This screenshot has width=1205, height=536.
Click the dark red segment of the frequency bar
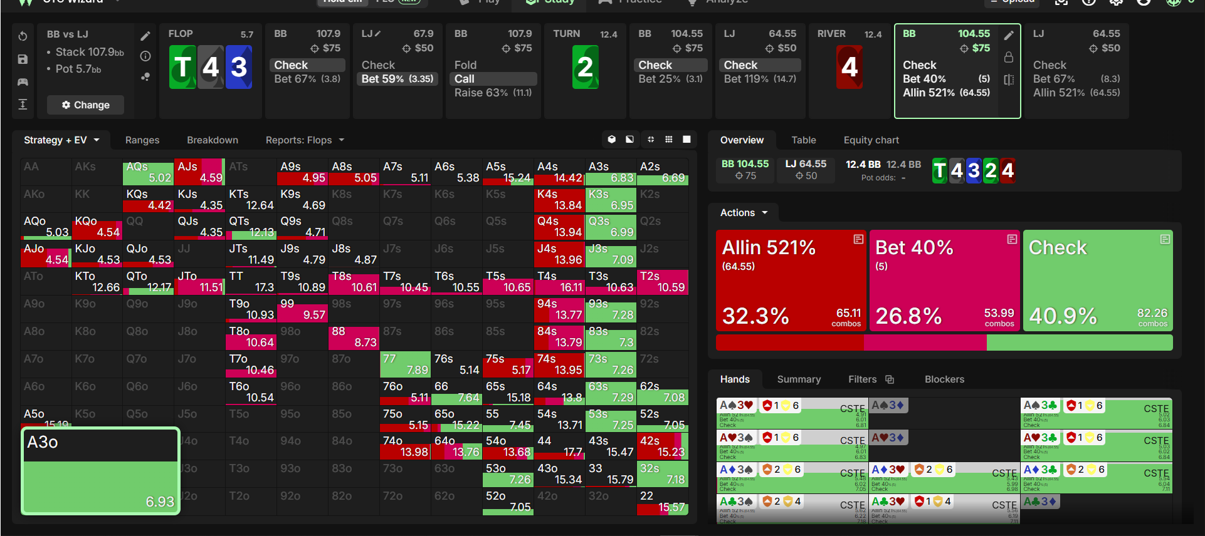[790, 343]
